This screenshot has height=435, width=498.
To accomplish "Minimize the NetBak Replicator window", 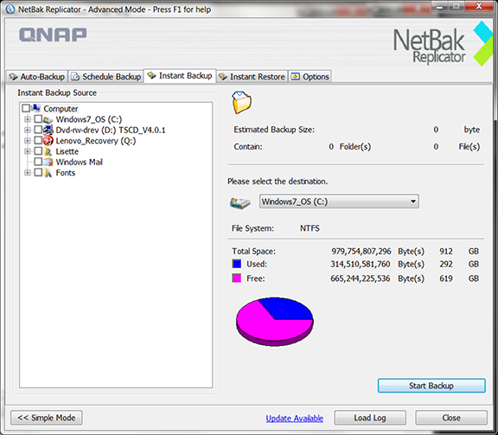I will coord(439,7).
